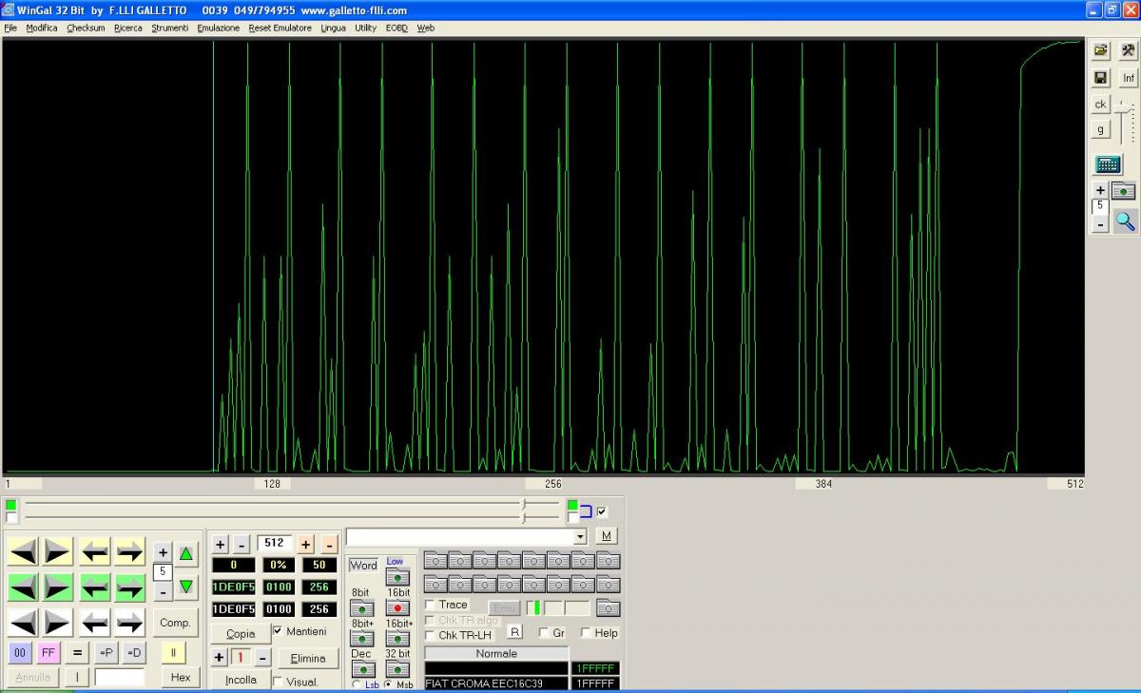Click the ck button
Viewport: 1141px width, 693px height.
pos(1101,105)
